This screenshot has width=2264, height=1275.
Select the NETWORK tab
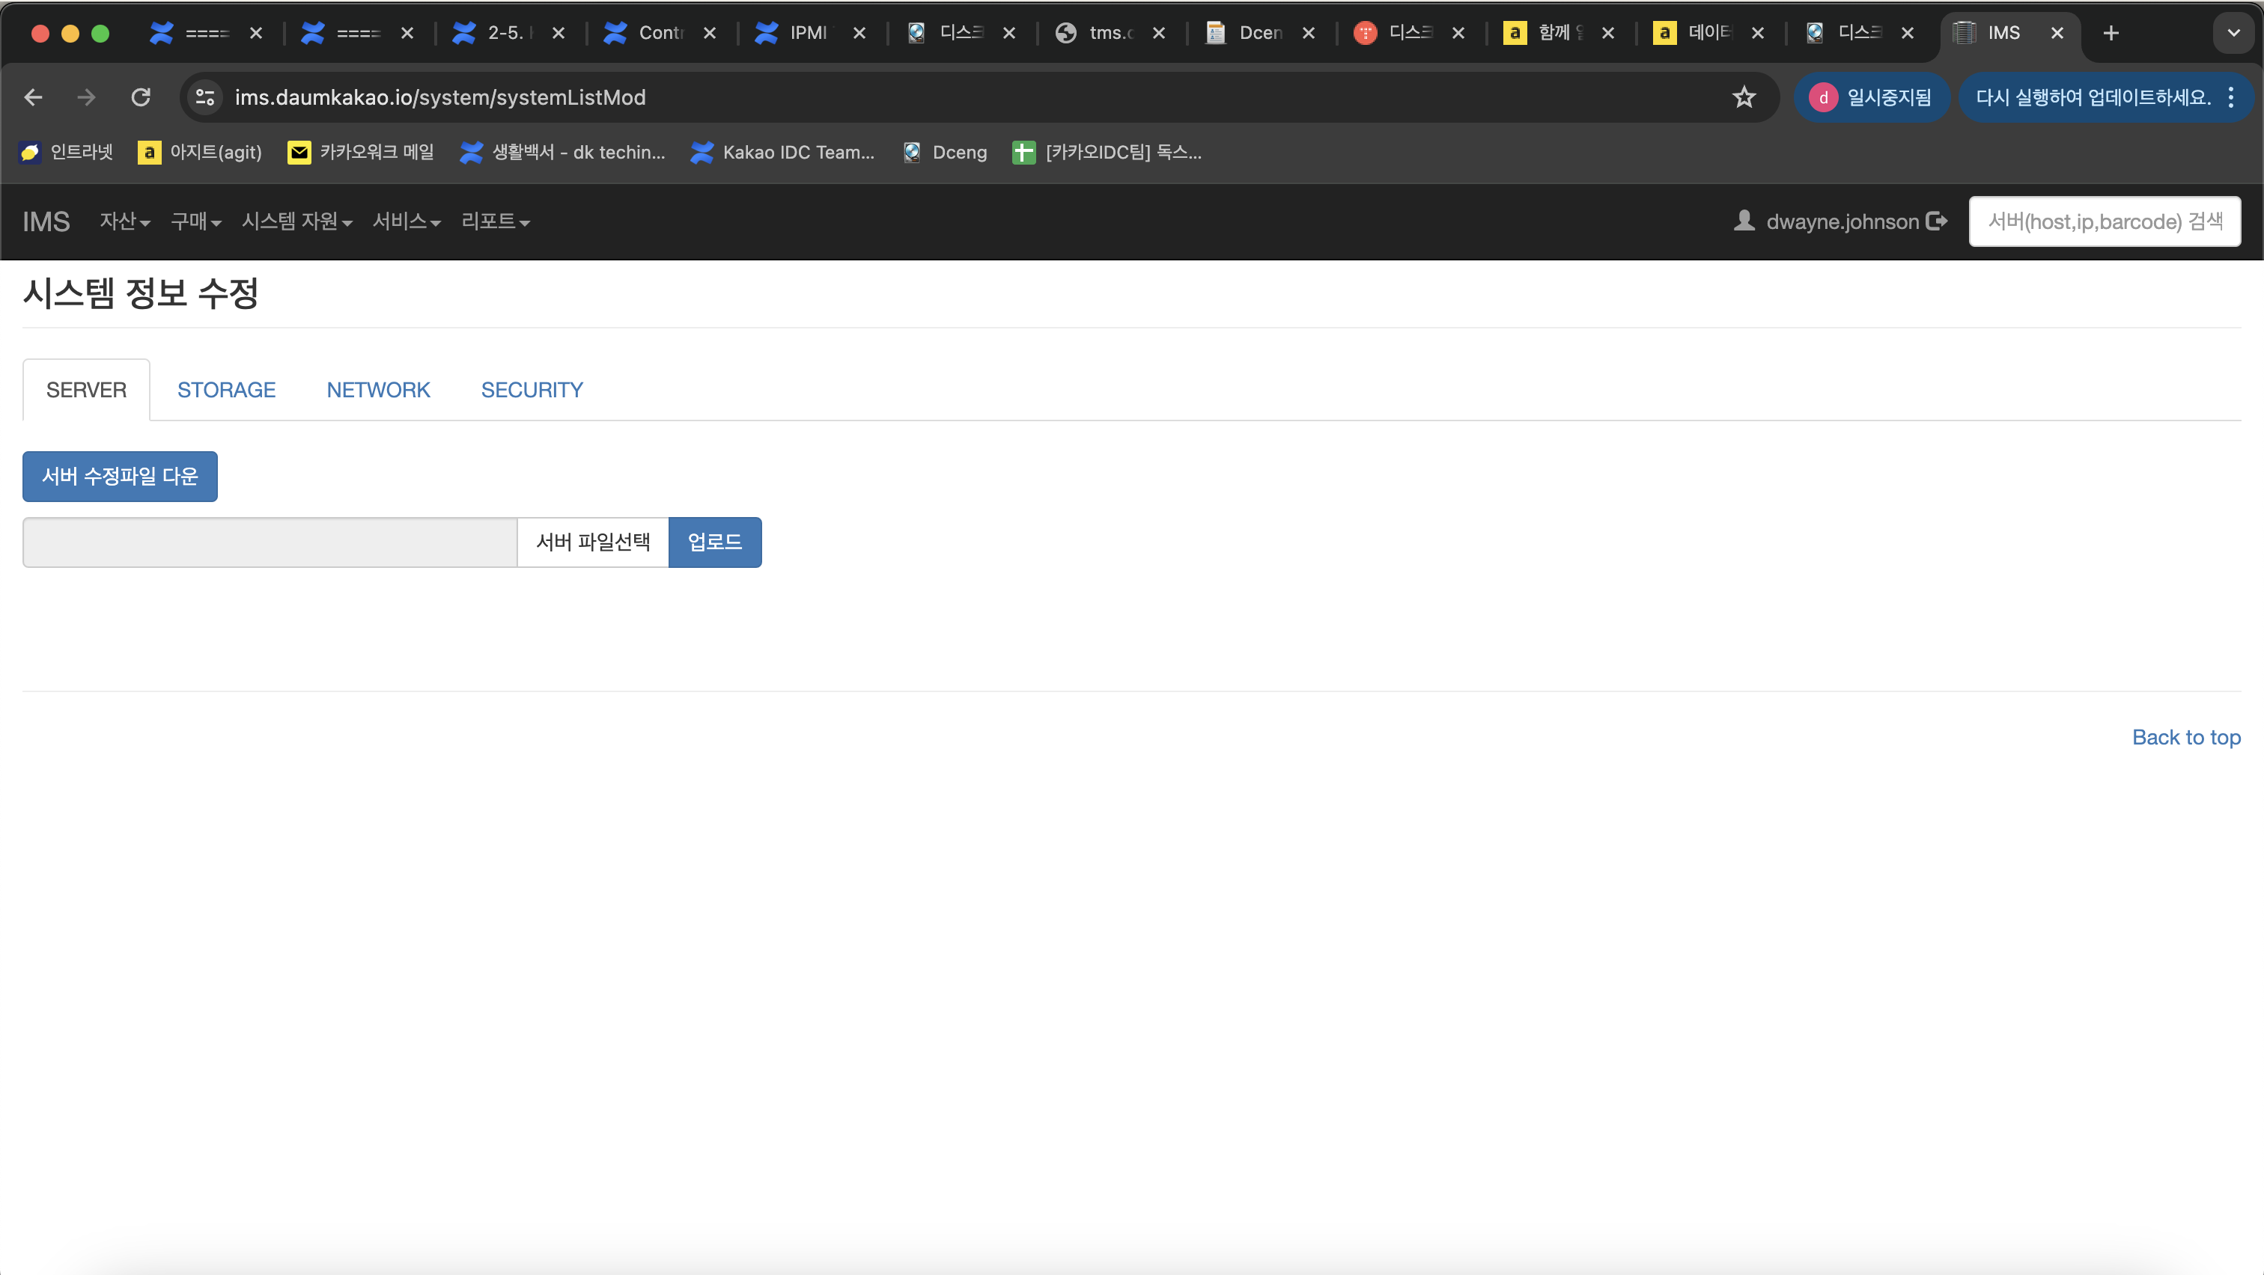pos(378,390)
